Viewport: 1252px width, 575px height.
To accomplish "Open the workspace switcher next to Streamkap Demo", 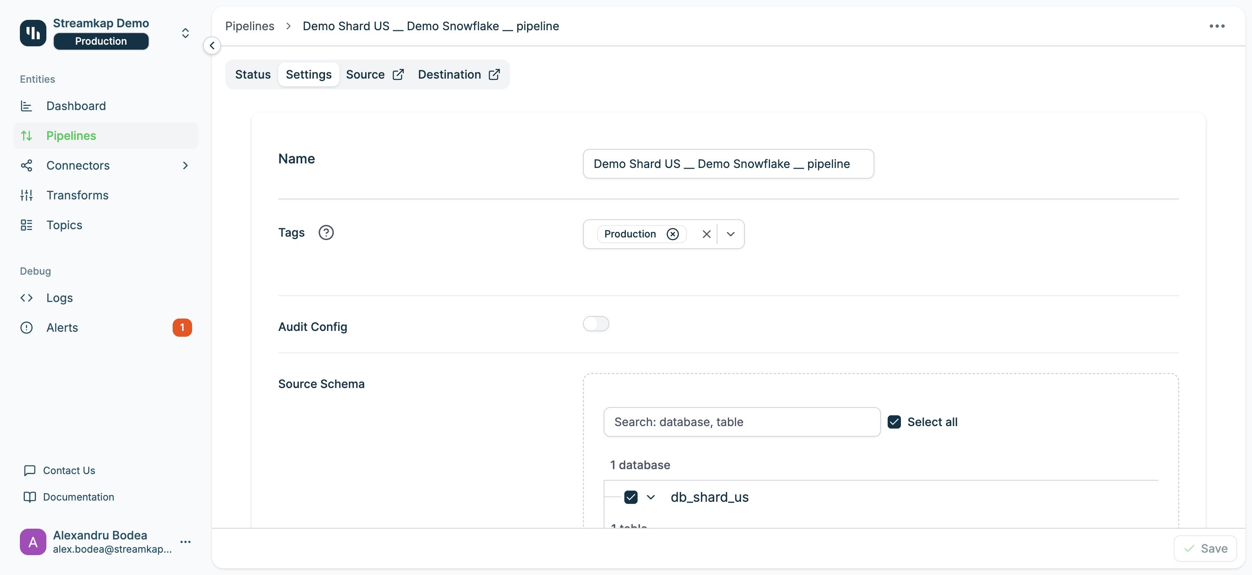I will (185, 33).
